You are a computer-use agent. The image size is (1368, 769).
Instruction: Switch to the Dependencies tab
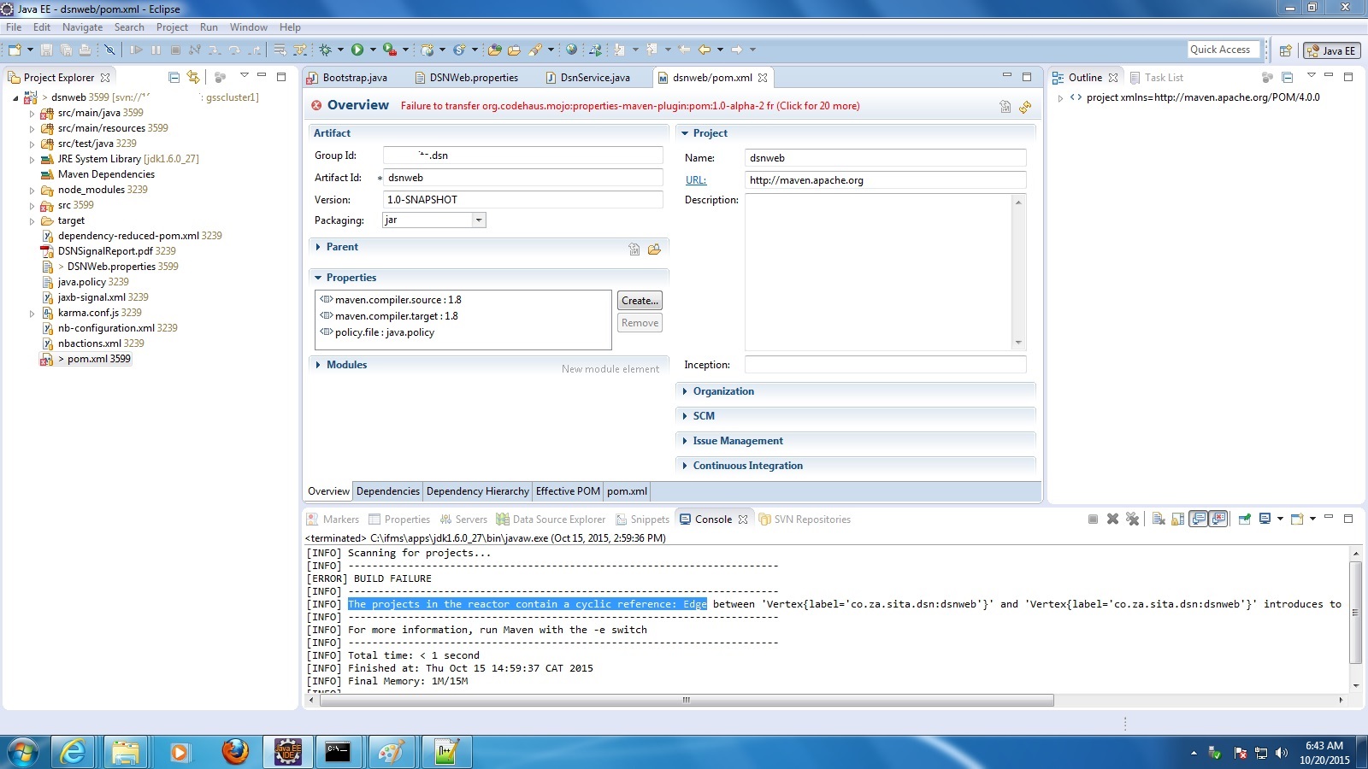coord(388,491)
